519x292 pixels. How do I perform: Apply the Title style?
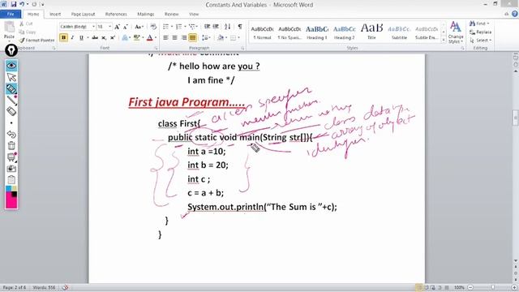click(x=371, y=32)
